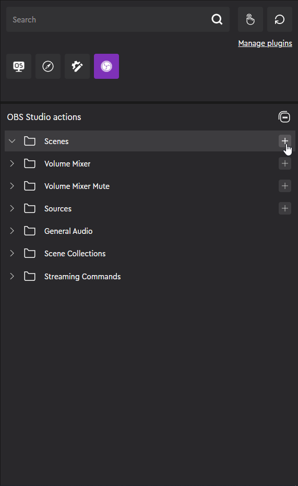Click plus button next to Volume Mixer
The image size is (298, 486).
coord(284,163)
